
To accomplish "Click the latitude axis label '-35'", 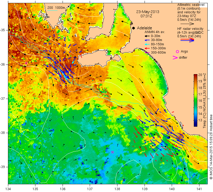I will tap(3, 30).
